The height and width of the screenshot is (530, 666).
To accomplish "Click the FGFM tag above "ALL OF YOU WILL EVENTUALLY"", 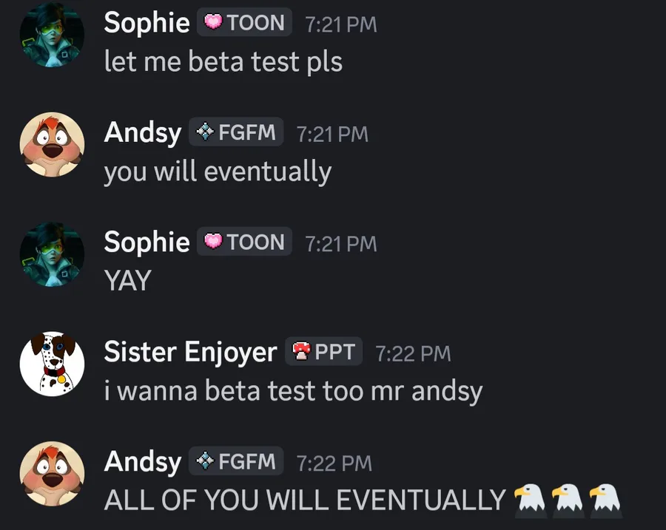I will (236, 461).
